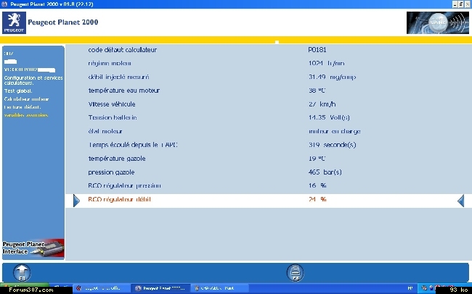
Task: Minimize the Peugeot Planet 2000 window
Action: coord(455,4)
